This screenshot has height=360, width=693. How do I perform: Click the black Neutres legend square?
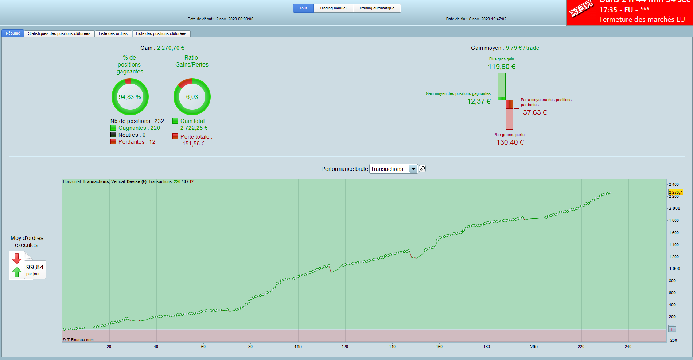113,135
